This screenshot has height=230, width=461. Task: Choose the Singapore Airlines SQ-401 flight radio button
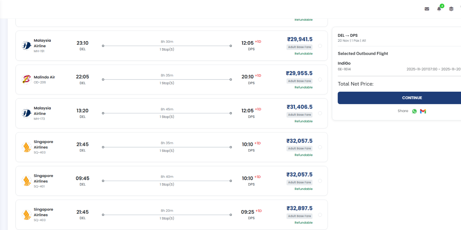pyautogui.click(x=320, y=181)
